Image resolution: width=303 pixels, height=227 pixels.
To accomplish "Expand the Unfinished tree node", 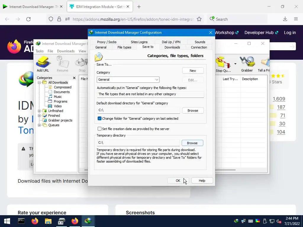I will 39,111.
